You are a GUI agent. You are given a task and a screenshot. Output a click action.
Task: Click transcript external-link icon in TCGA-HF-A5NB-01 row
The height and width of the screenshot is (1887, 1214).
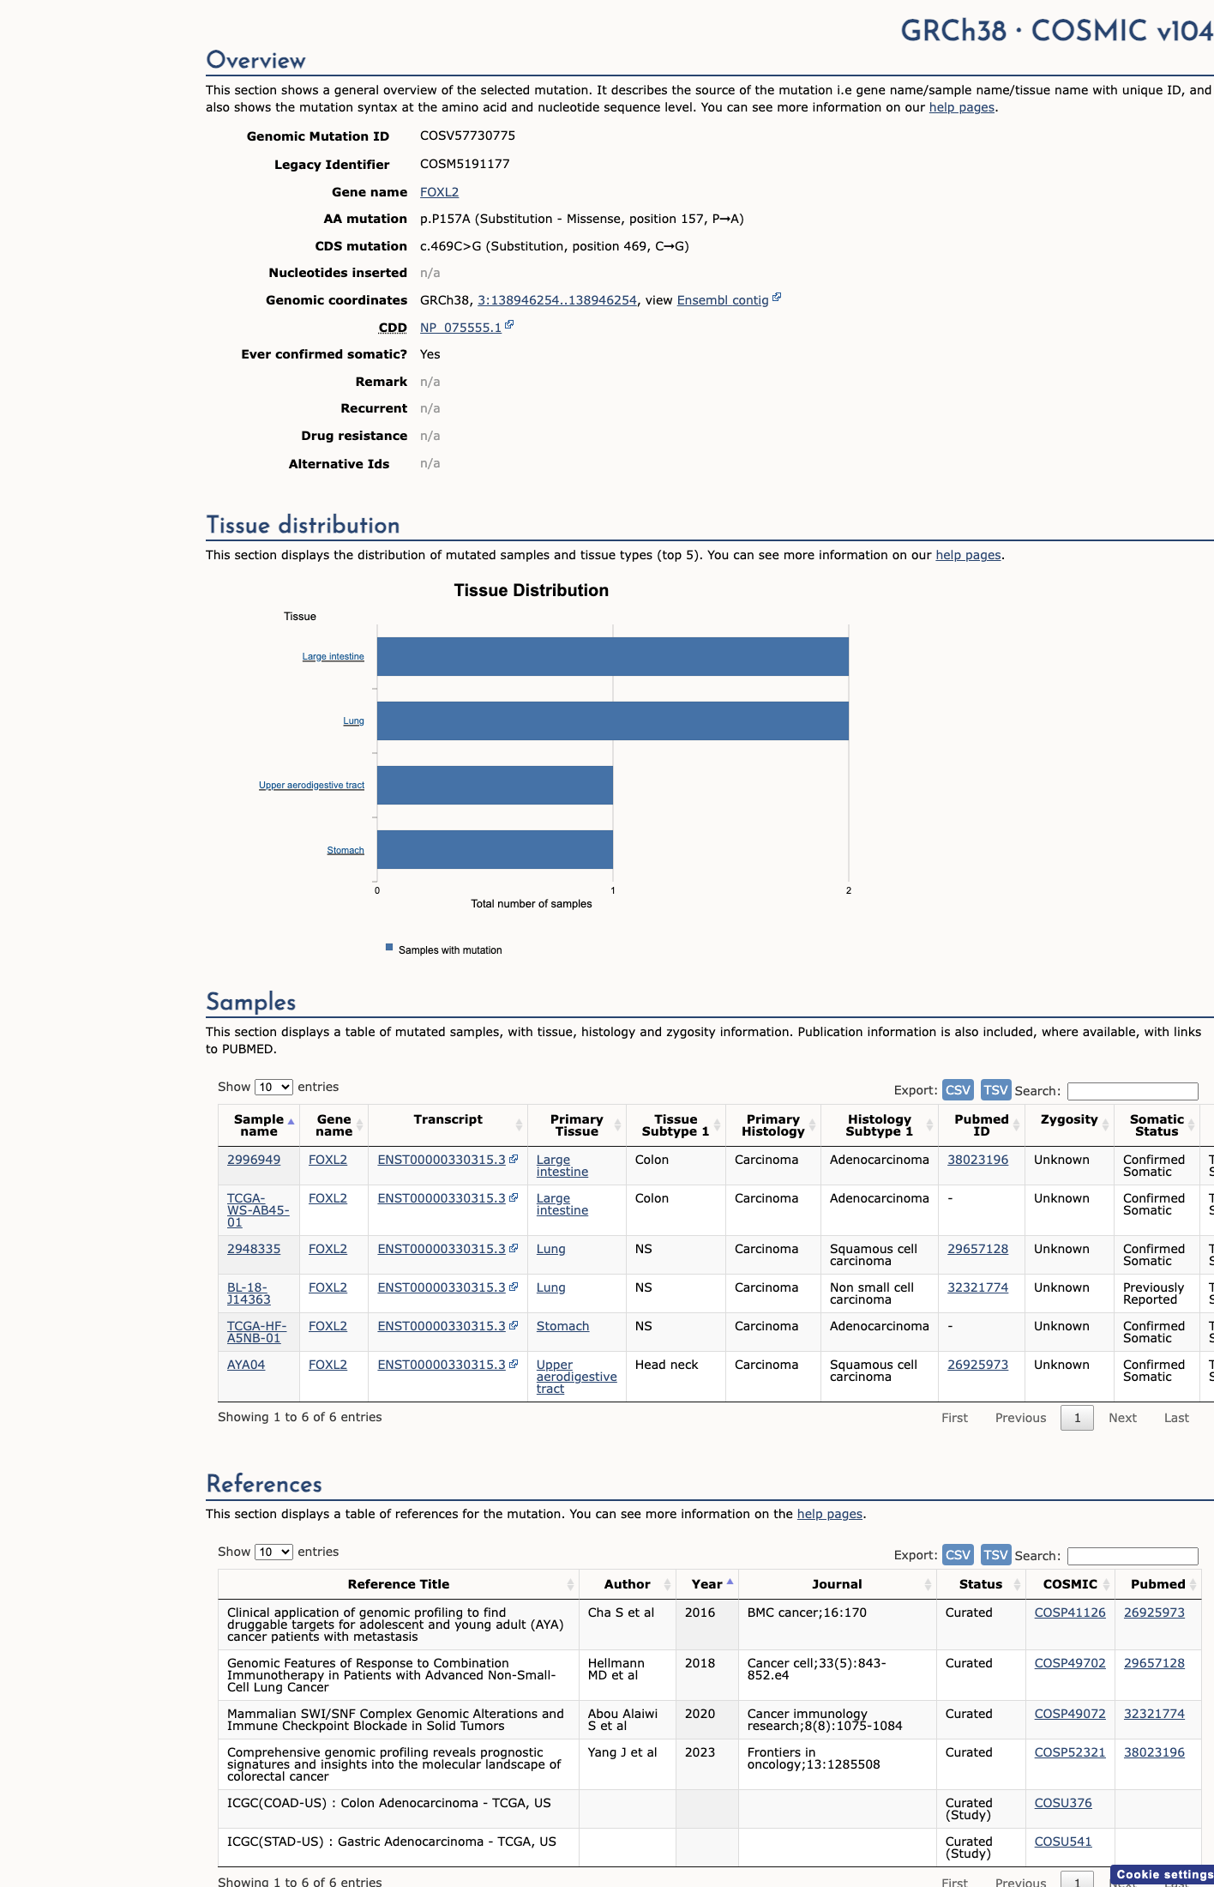pos(514,1325)
